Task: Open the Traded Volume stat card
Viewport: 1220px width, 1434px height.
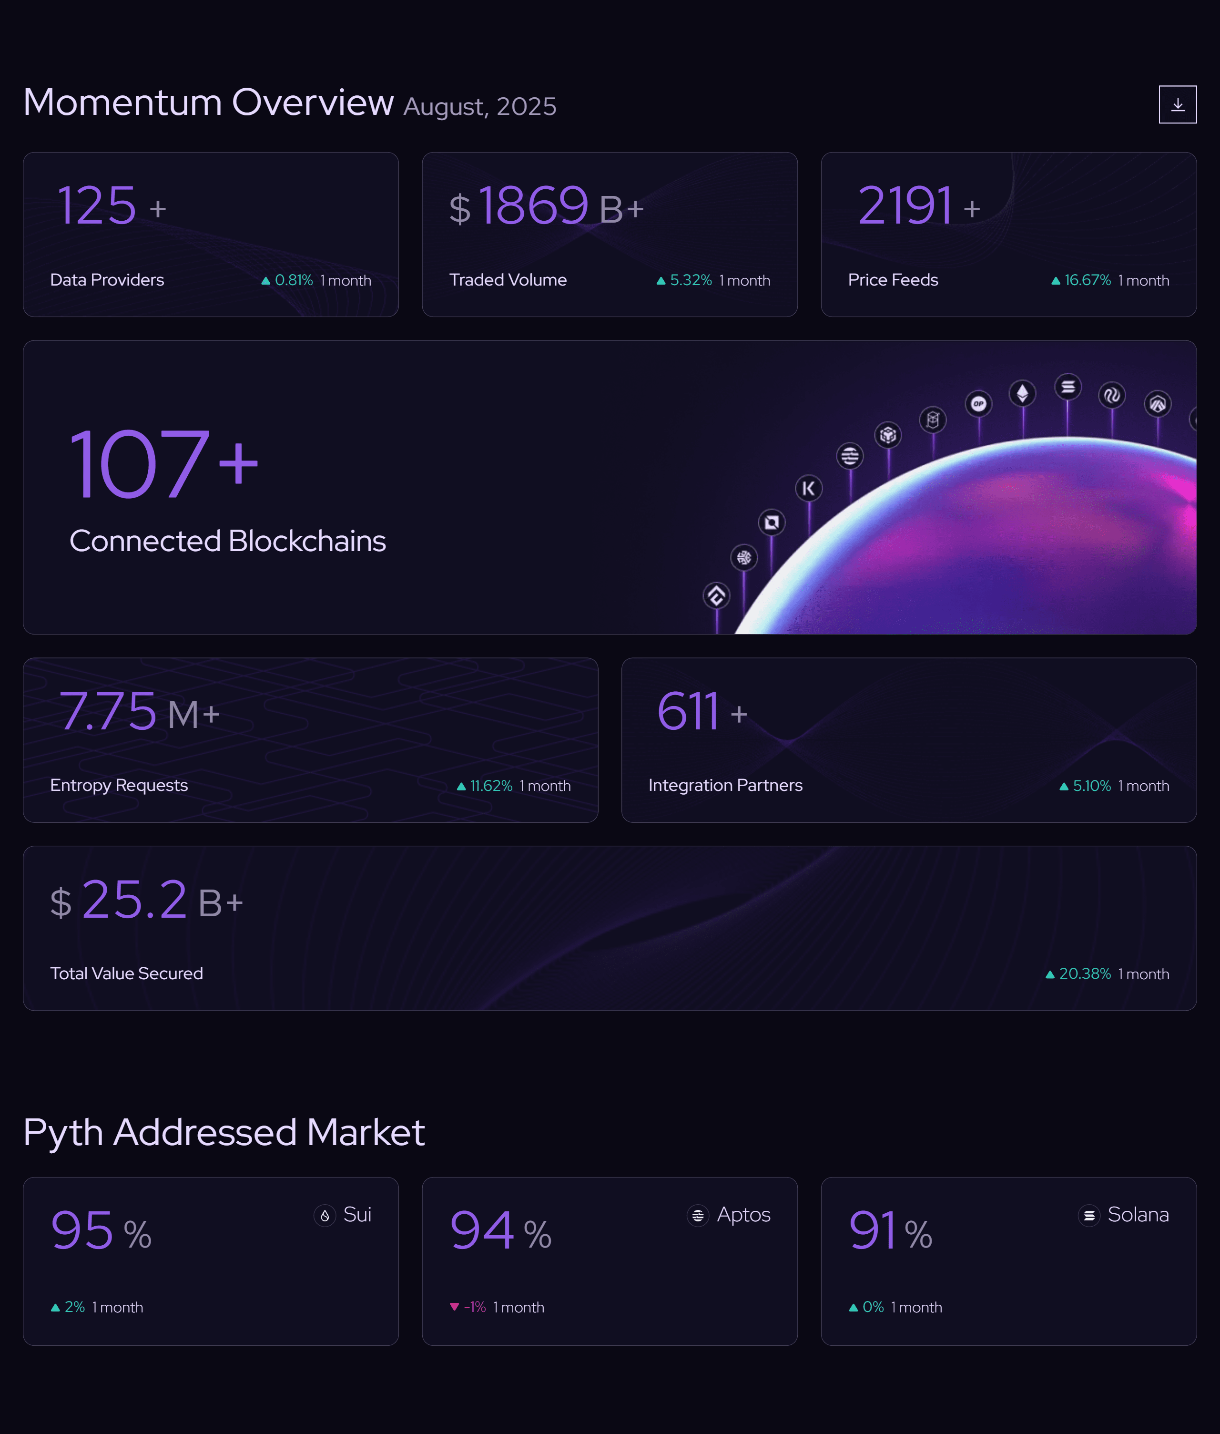Action: point(610,235)
